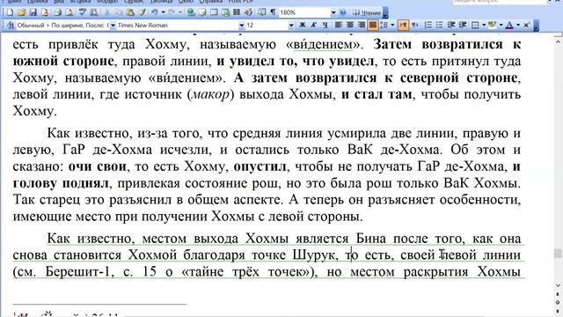Image resolution: width=563 pixels, height=317 pixels.
Task: Create a numbered list
Action: pyautogui.click(x=428, y=25)
